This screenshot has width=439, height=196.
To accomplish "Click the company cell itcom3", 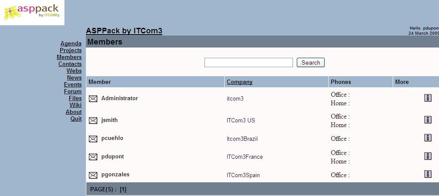I will pyautogui.click(x=235, y=98).
